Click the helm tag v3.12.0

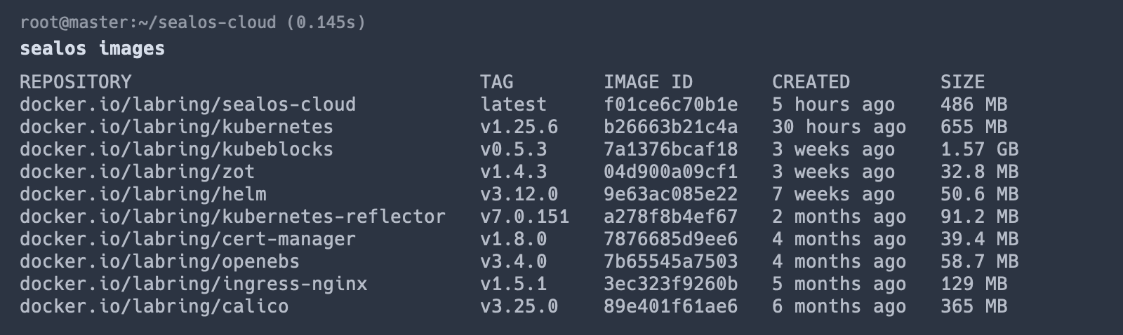point(519,194)
